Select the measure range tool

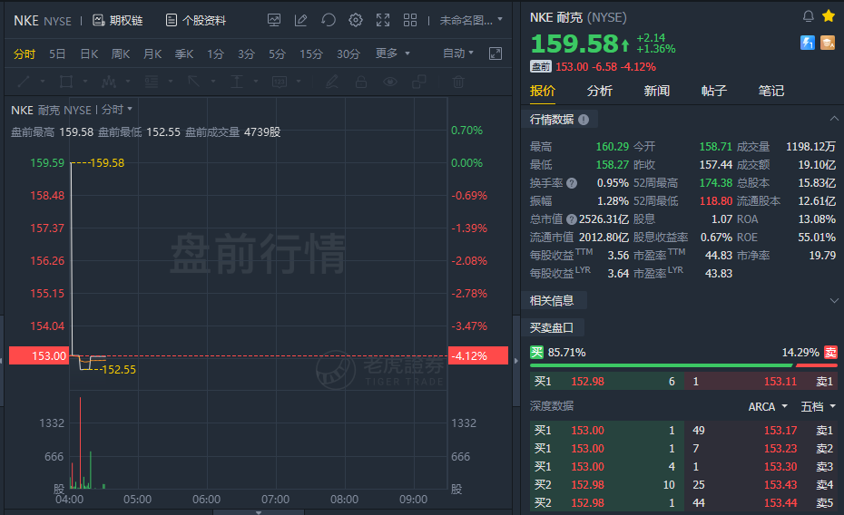coord(237,82)
